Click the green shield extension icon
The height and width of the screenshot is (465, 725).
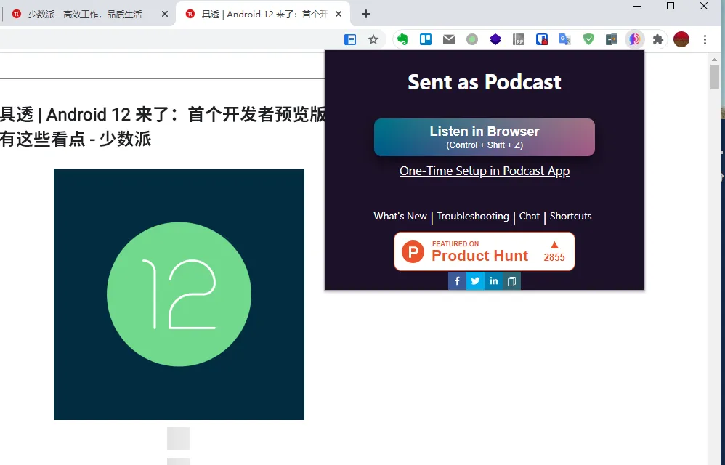(588, 39)
